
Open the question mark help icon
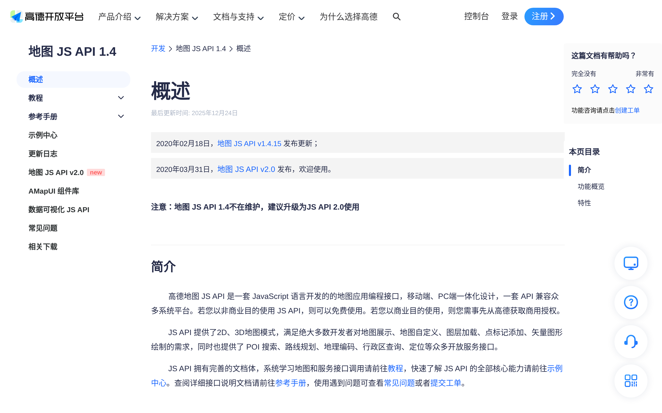coord(631,302)
